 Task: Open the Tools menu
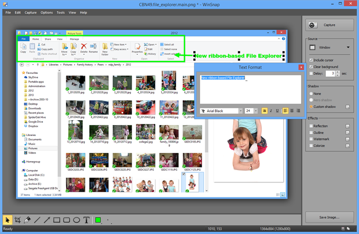[x=61, y=13]
